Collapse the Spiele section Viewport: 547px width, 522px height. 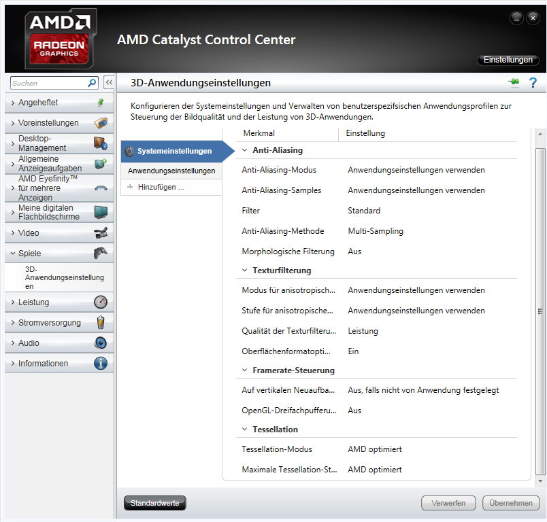click(13, 253)
